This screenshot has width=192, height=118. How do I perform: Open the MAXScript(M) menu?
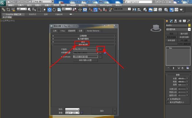106,5
